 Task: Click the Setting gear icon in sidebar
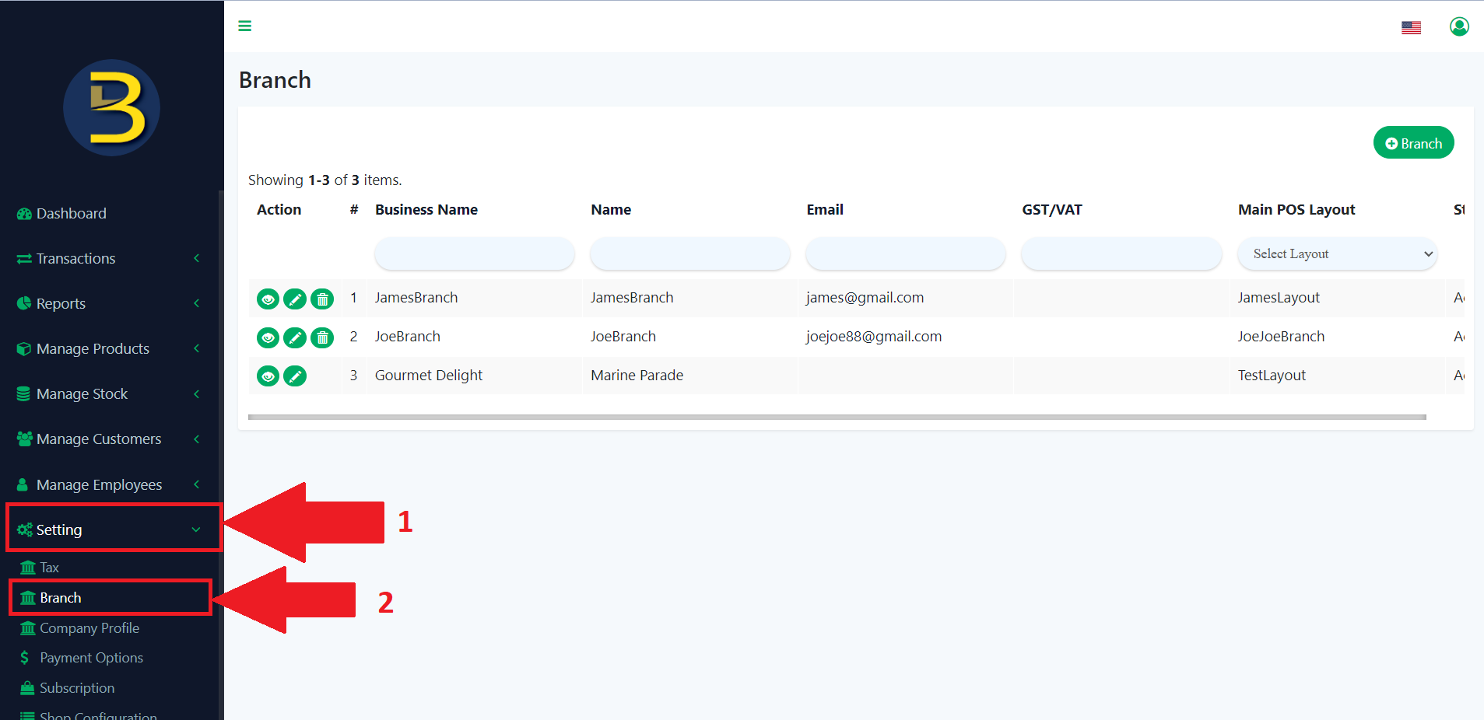(x=24, y=529)
